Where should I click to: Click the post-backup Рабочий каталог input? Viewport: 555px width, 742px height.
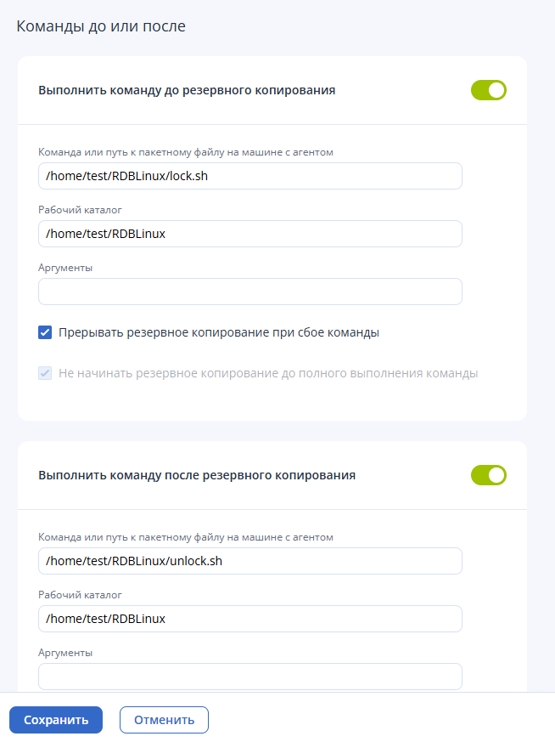tap(249, 619)
